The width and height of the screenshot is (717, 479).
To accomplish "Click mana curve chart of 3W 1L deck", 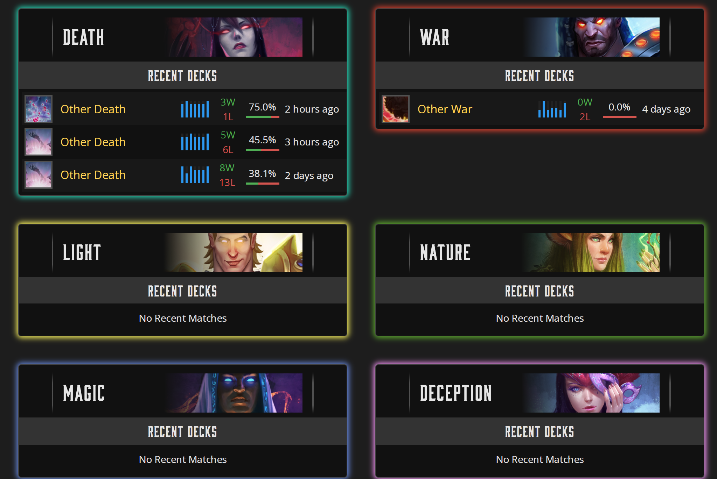I will [x=195, y=109].
